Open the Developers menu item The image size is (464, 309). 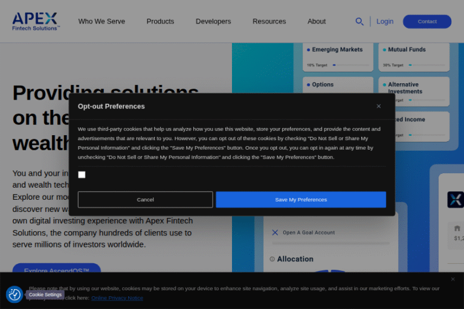213,21
